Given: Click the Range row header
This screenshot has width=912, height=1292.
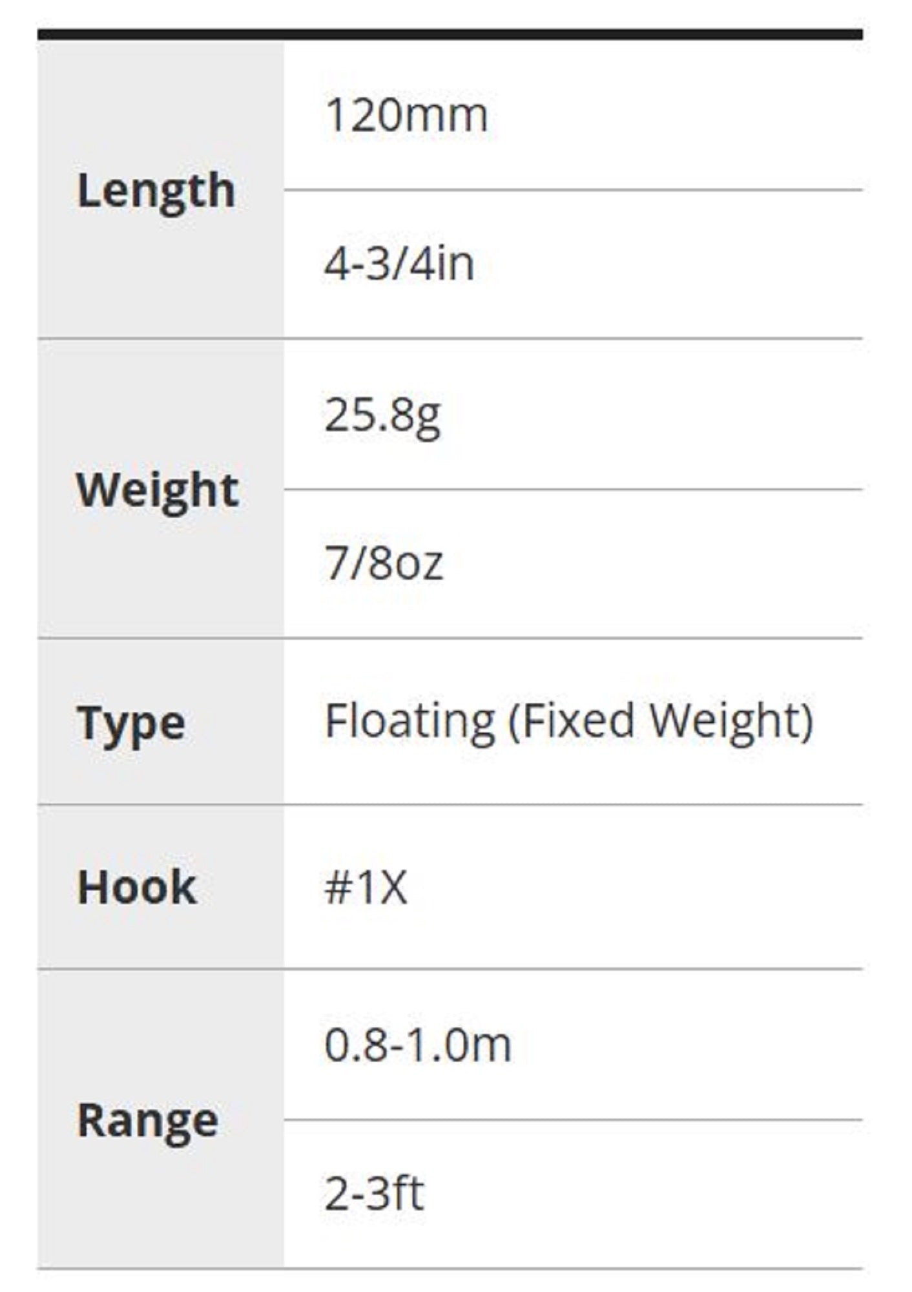Looking at the screenshot, I should click(x=147, y=1120).
